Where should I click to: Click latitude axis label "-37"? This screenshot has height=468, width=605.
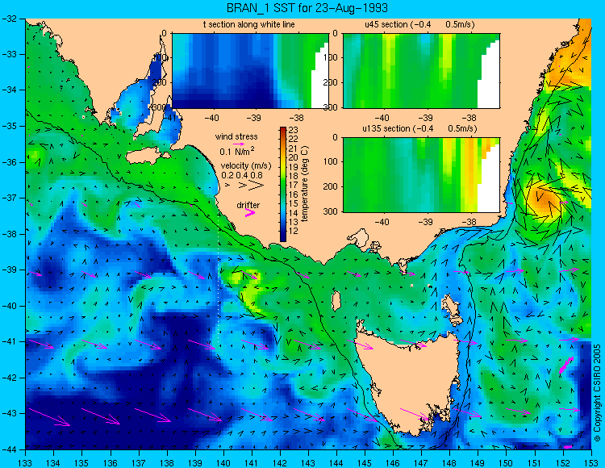point(9,198)
